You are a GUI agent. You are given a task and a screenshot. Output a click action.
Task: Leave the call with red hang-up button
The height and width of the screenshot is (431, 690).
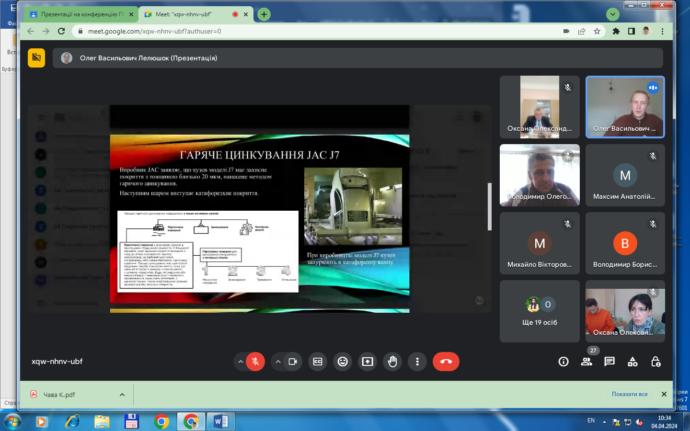(x=446, y=362)
